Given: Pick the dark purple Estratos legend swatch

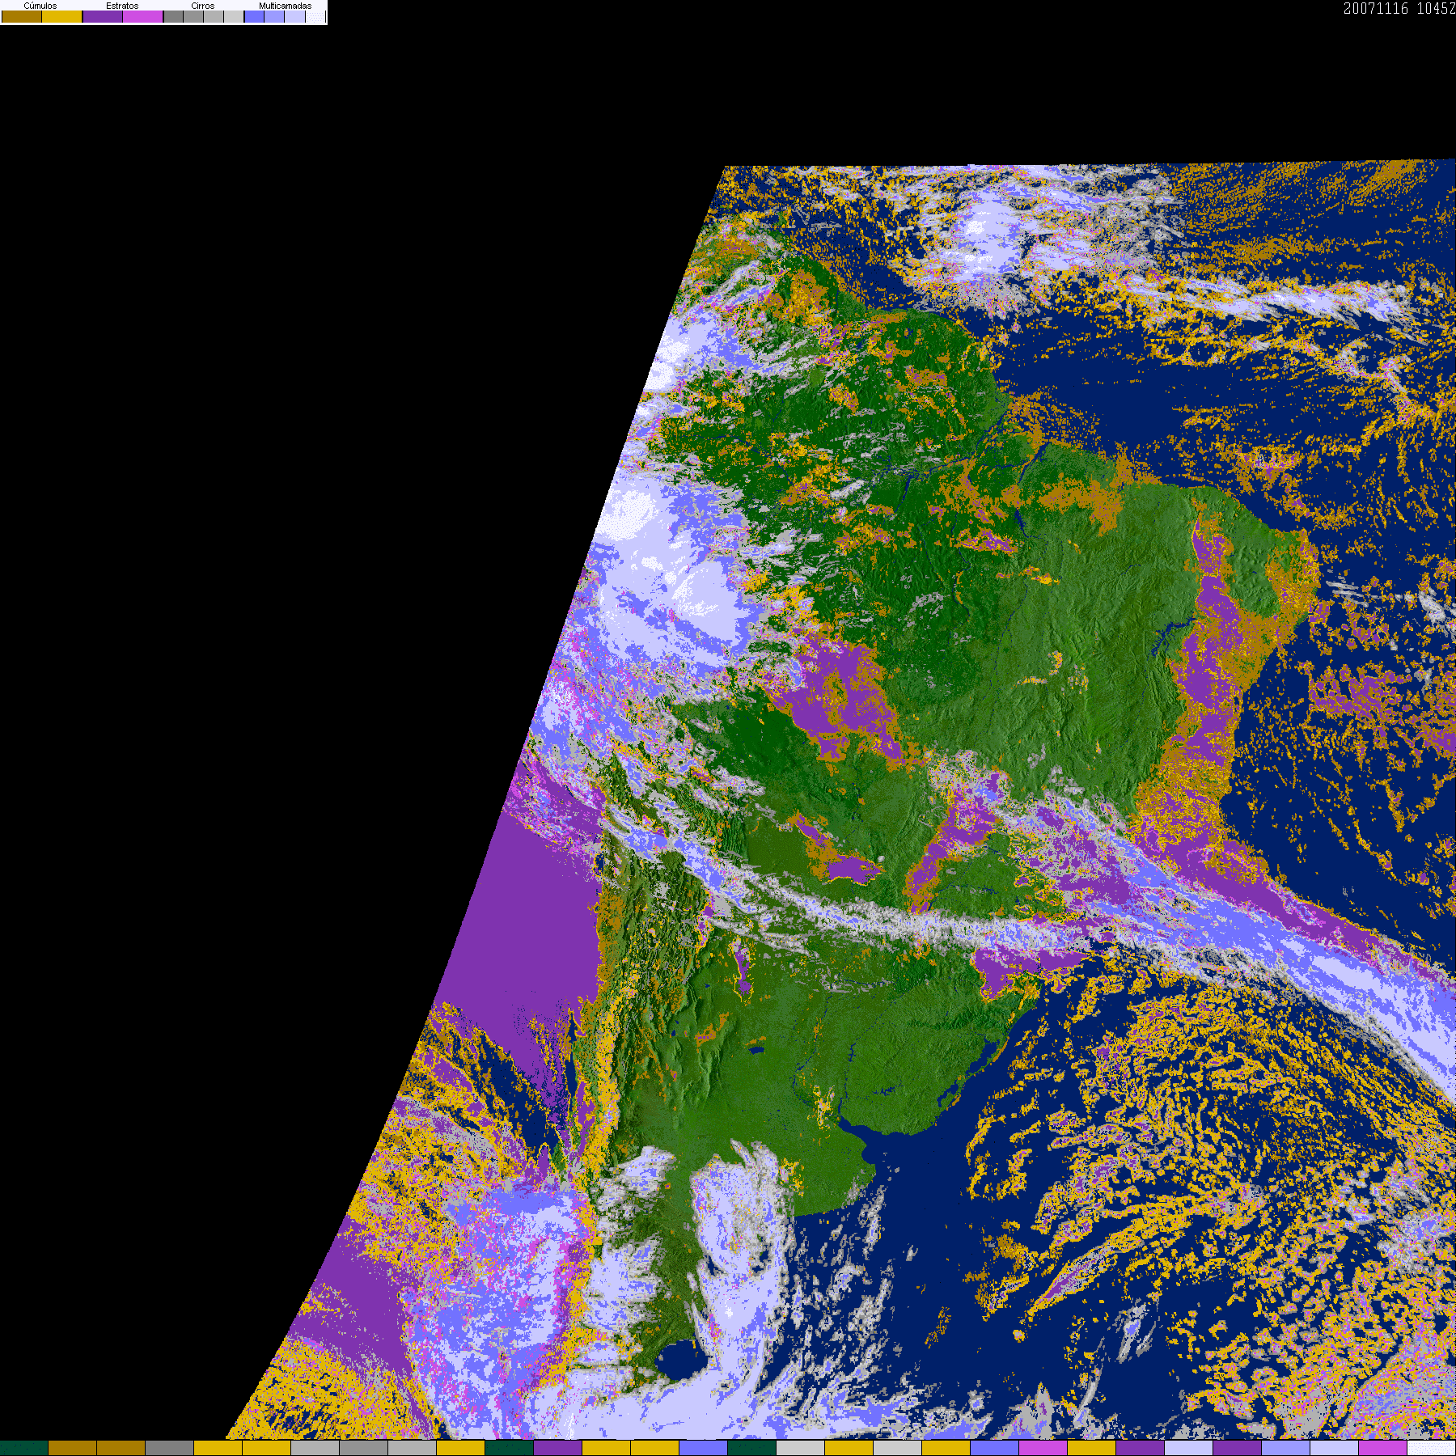Looking at the screenshot, I should coord(103,17).
